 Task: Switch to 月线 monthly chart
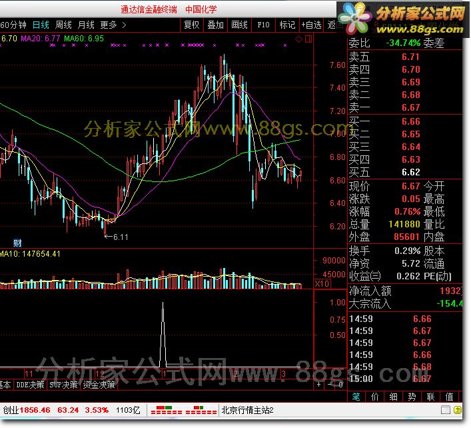click(x=86, y=25)
